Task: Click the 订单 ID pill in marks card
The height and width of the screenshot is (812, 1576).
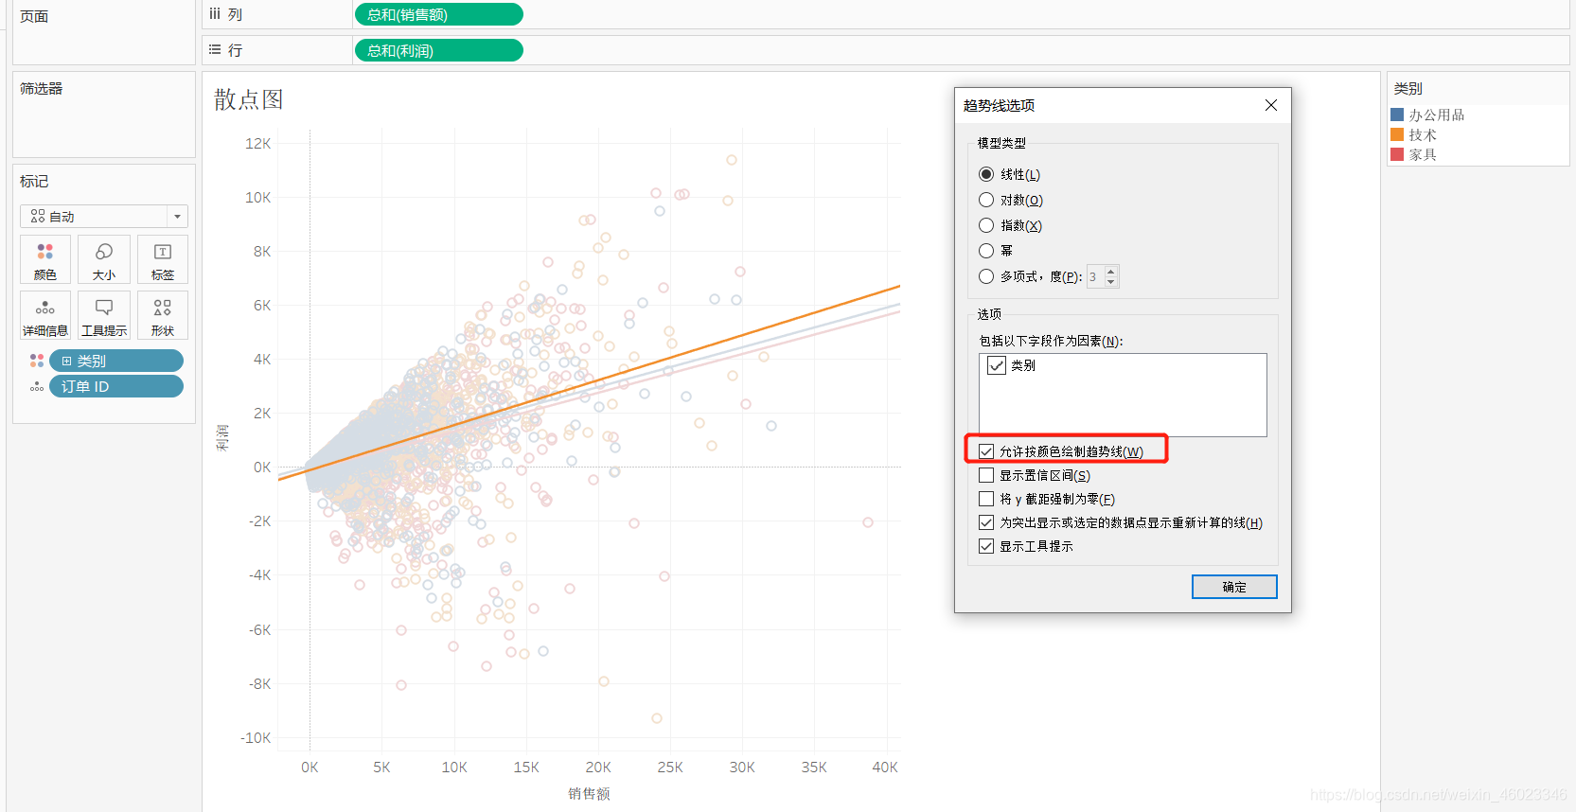Action: click(x=116, y=386)
